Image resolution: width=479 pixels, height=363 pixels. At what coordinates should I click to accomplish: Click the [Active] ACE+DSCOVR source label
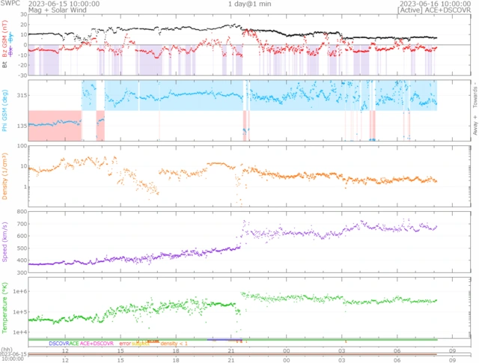[x=439, y=10]
